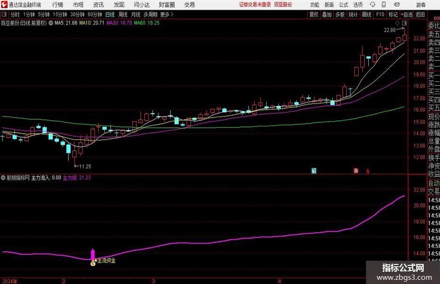Click the 主力流入: 0.00 indicator label

(x=46, y=178)
